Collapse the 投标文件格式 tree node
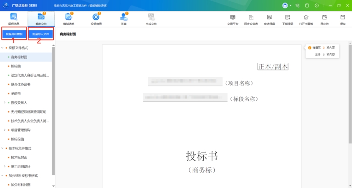 [x=3, y=48]
